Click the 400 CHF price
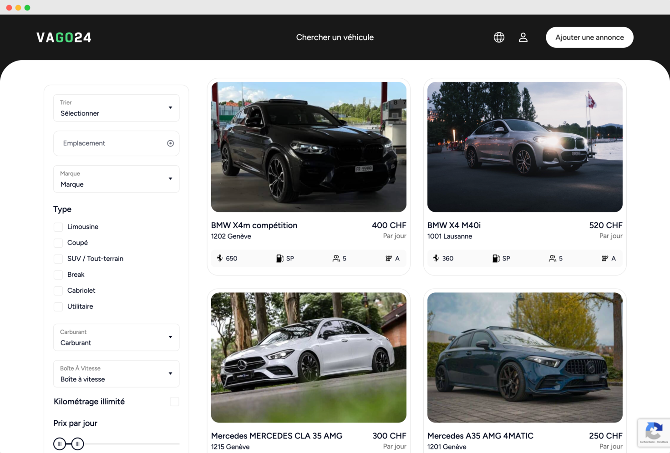The height and width of the screenshot is (453, 670). point(389,225)
